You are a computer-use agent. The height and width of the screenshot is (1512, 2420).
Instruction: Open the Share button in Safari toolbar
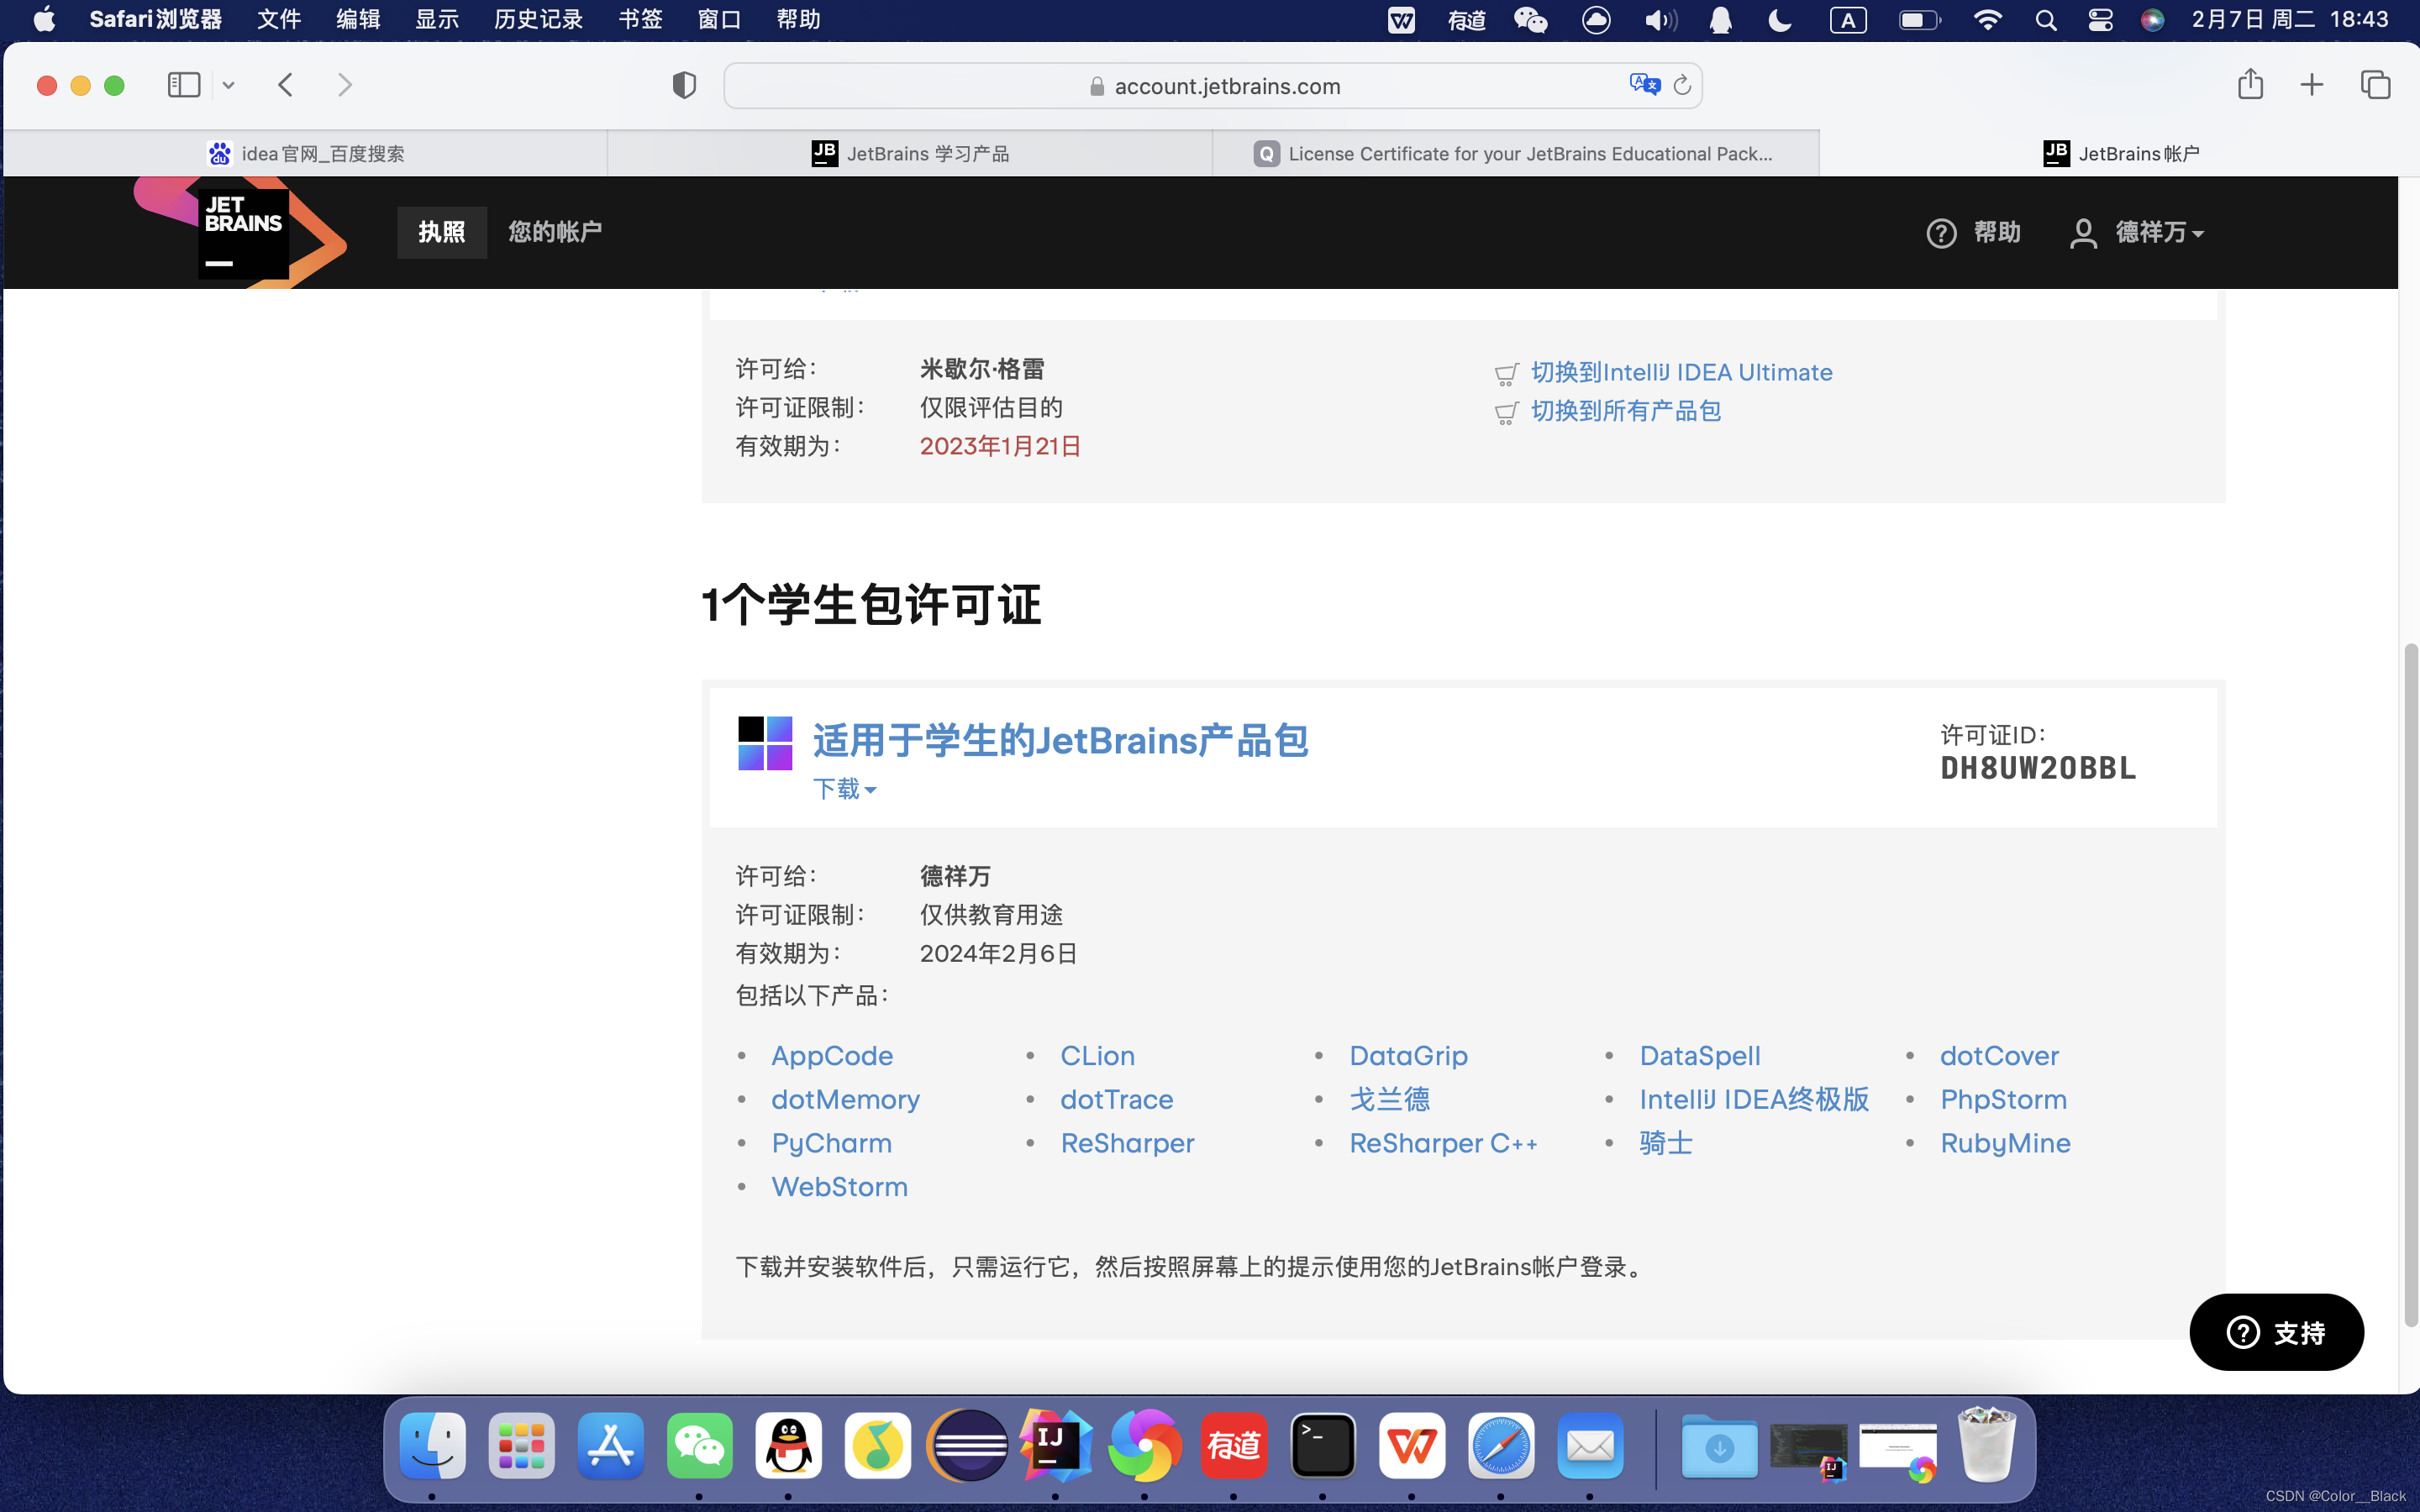click(x=2250, y=84)
